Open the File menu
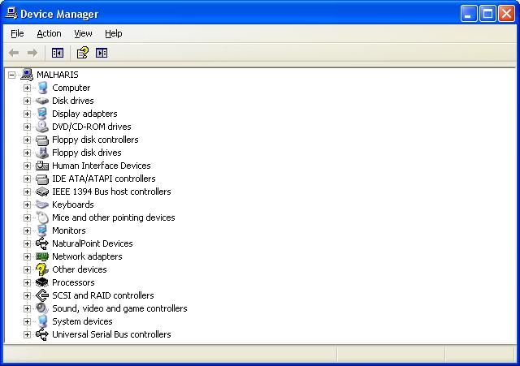The height and width of the screenshot is (366, 520). pos(17,33)
